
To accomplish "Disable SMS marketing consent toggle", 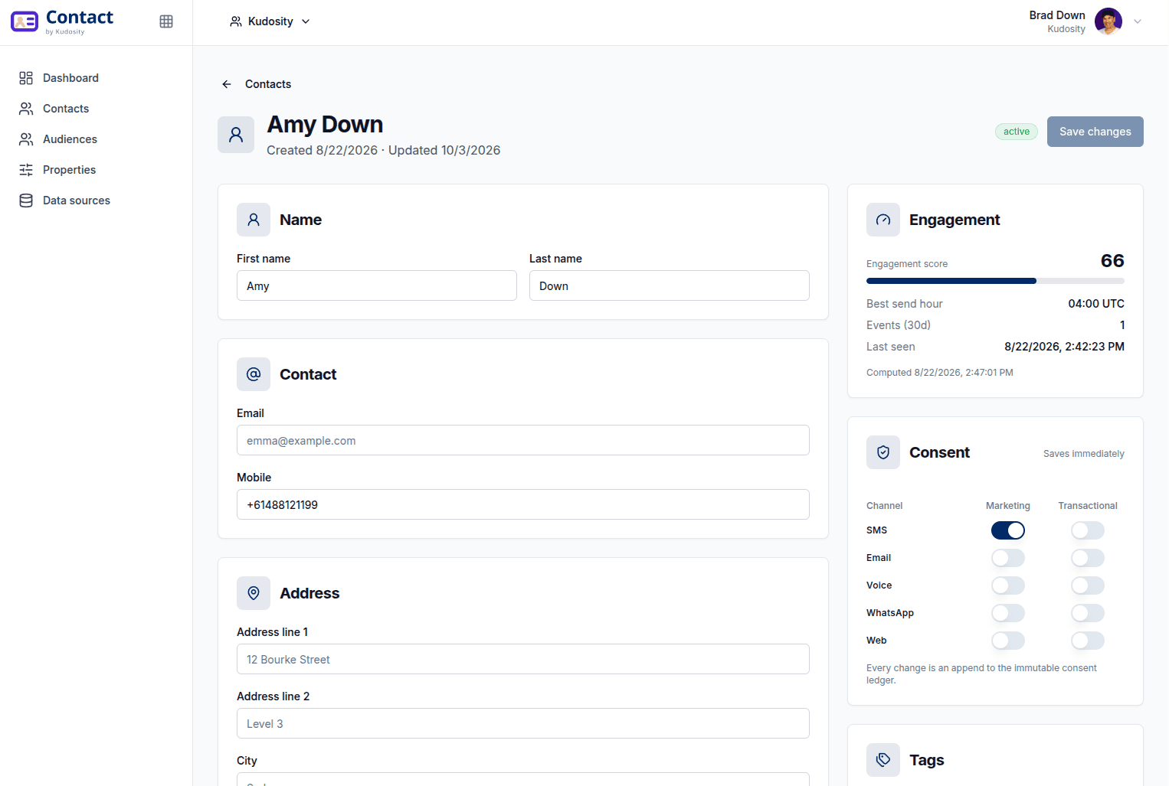I will tap(1008, 530).
